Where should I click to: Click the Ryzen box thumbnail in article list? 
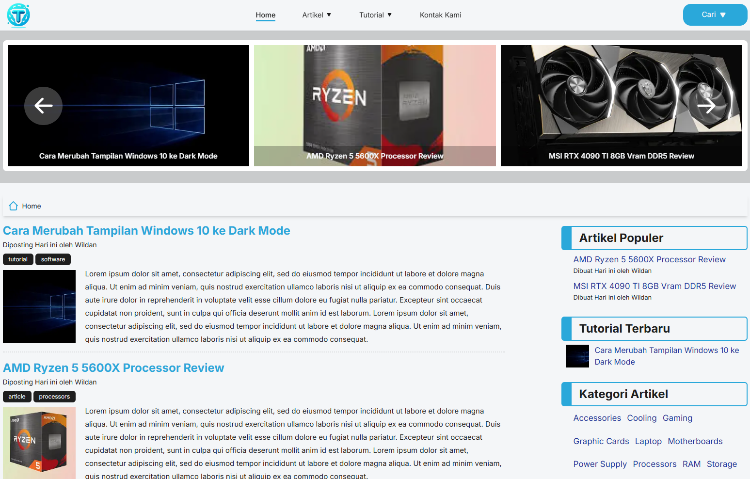click(x=39, y=443)
